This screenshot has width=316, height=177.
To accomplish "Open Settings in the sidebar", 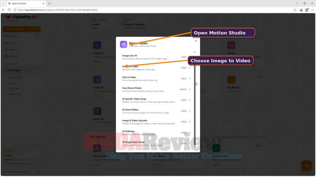I will pyautogui.click(x=22, y=56).
